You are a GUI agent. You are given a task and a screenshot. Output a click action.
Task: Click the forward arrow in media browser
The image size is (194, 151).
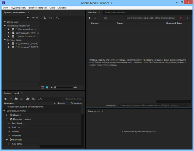coord(37,18)
